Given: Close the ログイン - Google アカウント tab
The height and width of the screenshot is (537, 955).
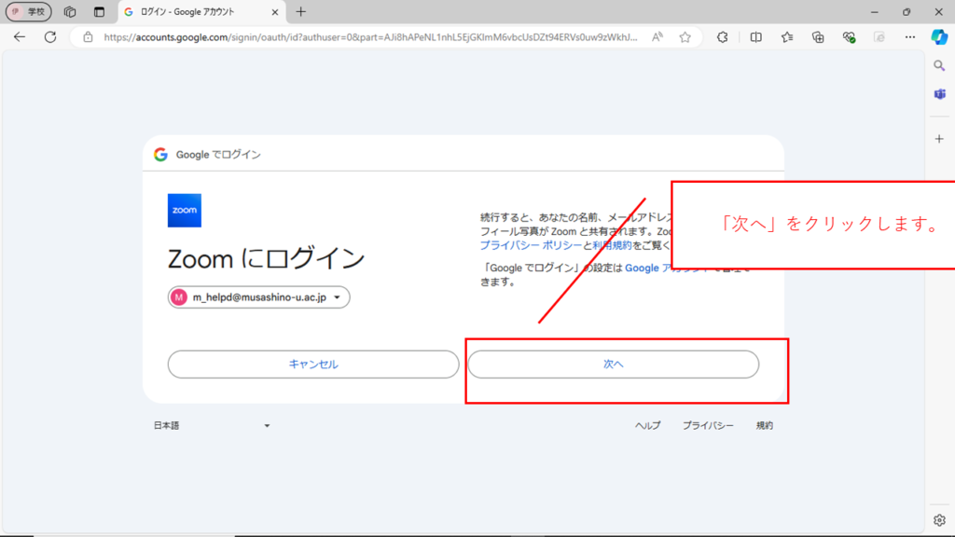Looking at the screenshot, I should 275,11.
